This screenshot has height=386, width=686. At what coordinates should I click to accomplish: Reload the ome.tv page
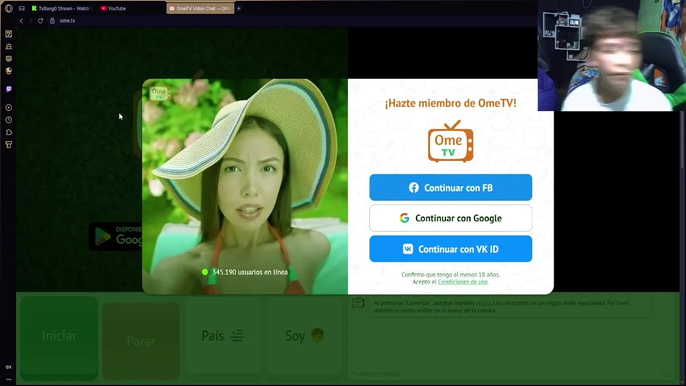[x=40, y=20]
